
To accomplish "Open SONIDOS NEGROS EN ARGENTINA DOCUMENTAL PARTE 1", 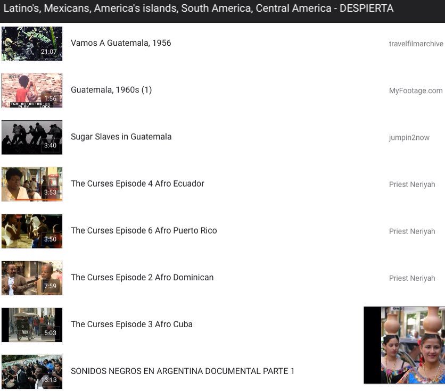I will pyautogui.click(x=183, y=371).
